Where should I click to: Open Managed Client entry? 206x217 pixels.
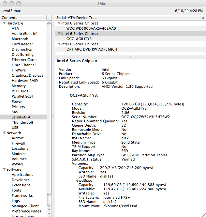coord(25,206)
